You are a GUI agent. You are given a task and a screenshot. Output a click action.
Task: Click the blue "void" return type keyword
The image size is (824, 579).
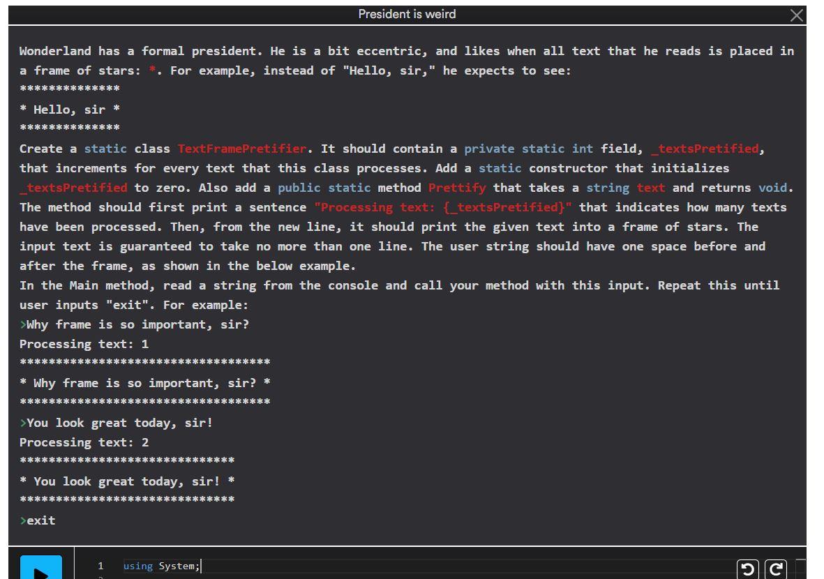[x=774, y=187]
